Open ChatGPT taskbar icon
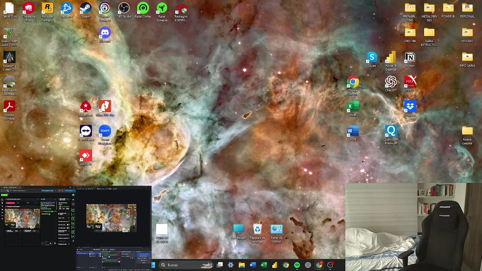482x271 pixels. click(x=308, y=265)
